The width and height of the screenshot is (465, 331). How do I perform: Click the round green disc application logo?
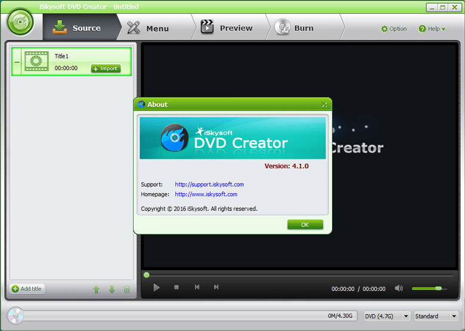coord(20,22)
